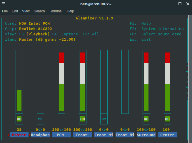Toggle MM mute indicator under Headphone channel
Viewport: 192px width, 143px height.
point(40,119)
